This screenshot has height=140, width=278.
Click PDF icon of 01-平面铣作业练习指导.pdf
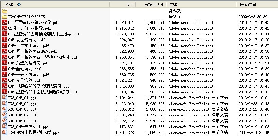point(5,22)
